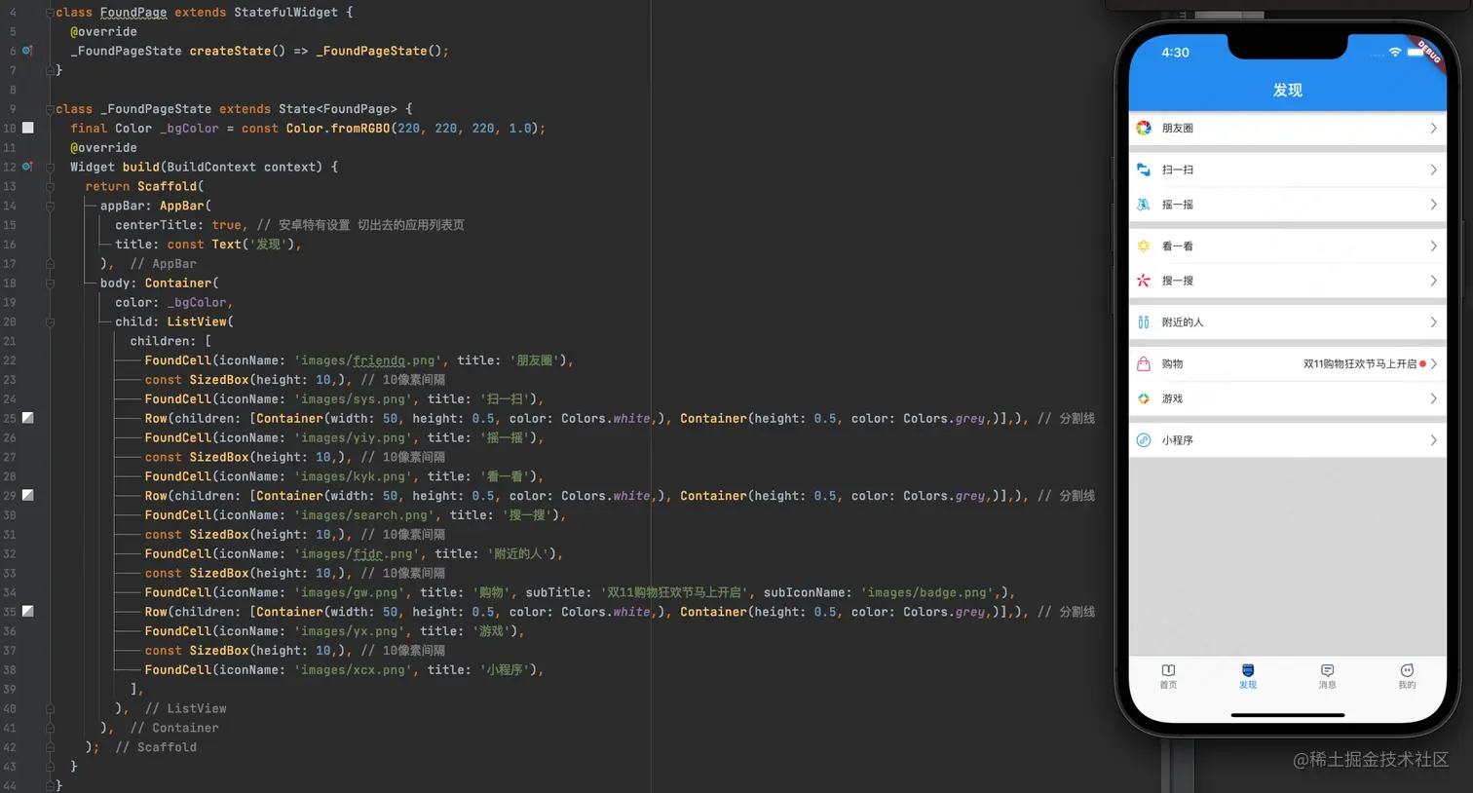Screen dimensions: 1473x793
Task: Click 'images/xcx.png' string in code
Action: 354,669
